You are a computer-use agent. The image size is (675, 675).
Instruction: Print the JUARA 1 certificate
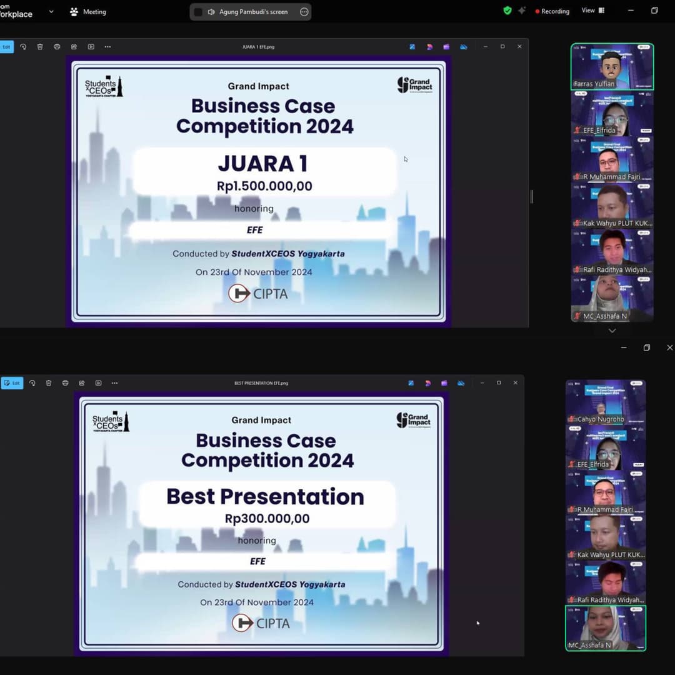[x=57, y=46]
